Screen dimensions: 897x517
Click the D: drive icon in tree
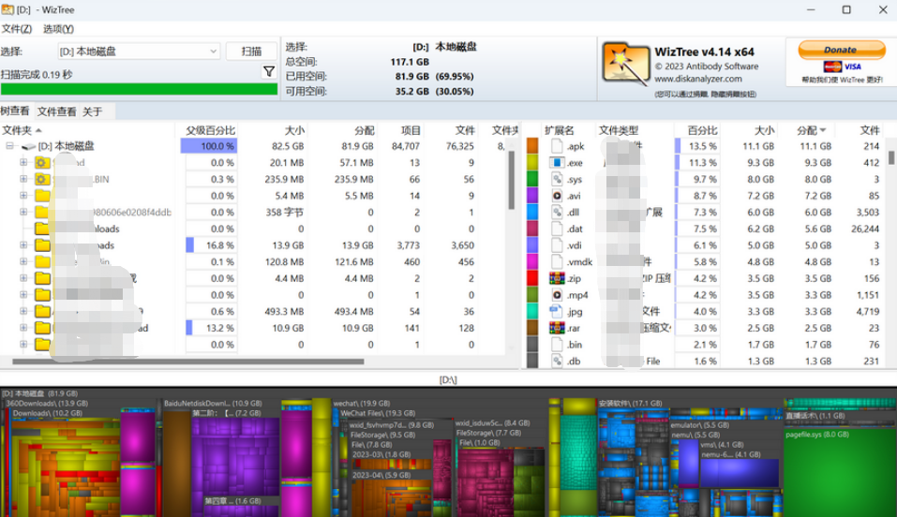pos(28,146)
